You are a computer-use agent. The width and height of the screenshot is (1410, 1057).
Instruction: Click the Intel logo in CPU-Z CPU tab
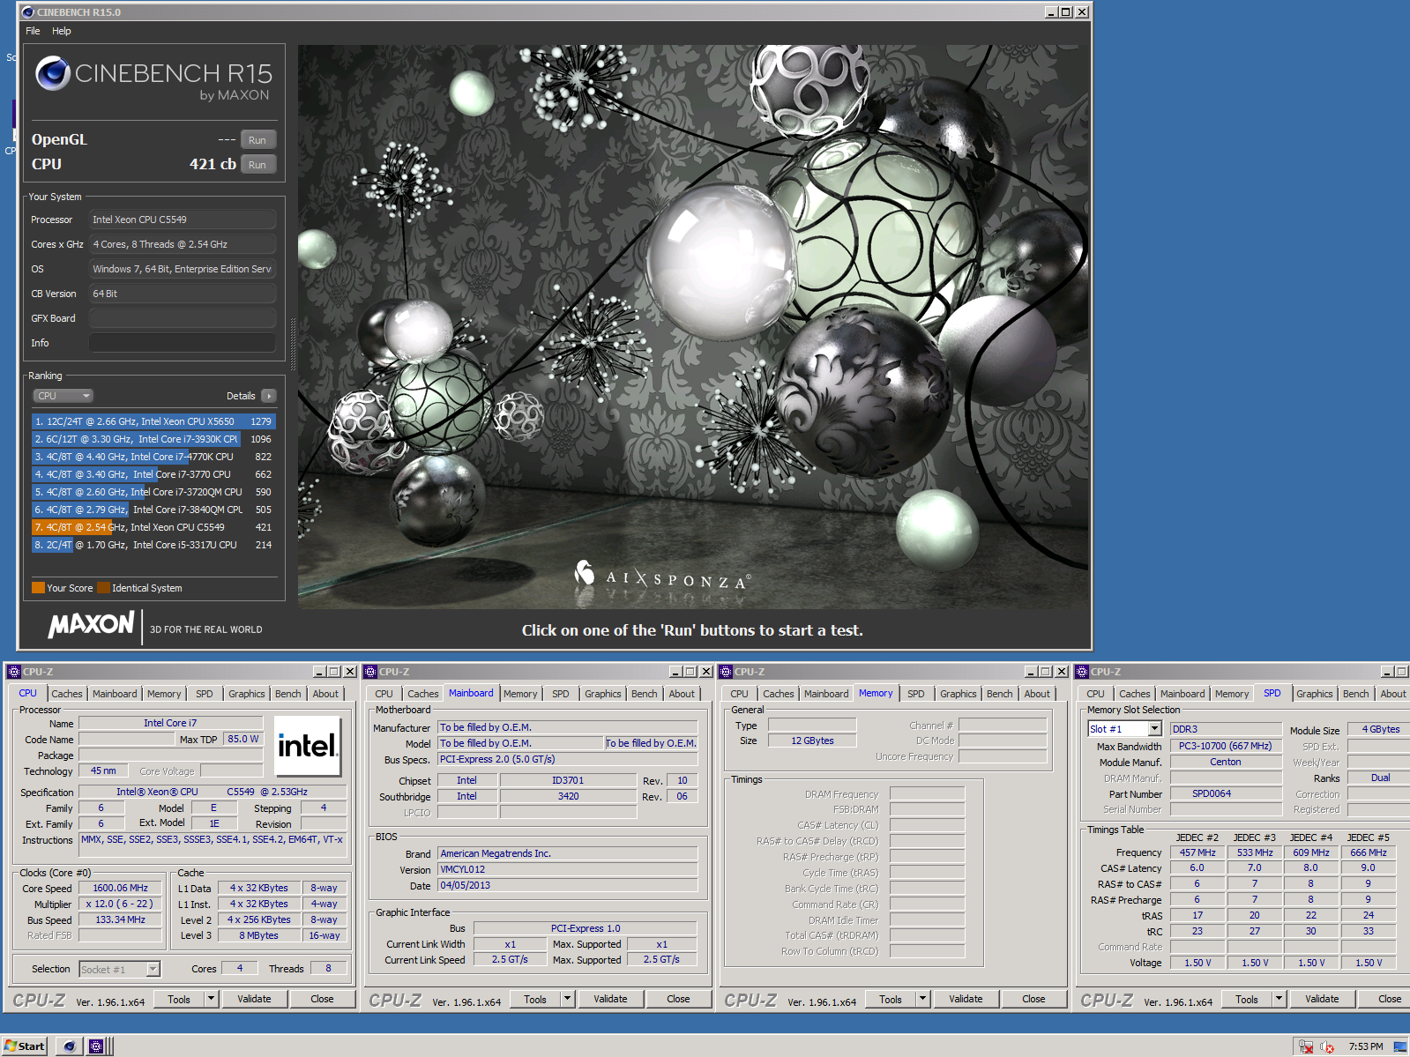coord(307,746)
